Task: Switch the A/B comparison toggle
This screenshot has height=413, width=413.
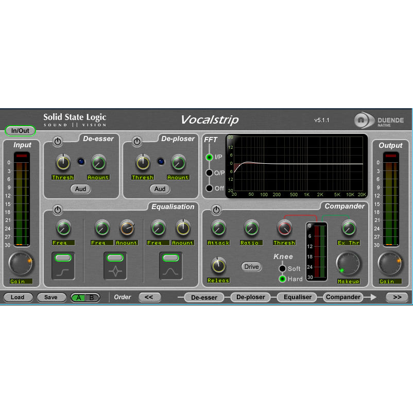Action: [x=85, y=297]
